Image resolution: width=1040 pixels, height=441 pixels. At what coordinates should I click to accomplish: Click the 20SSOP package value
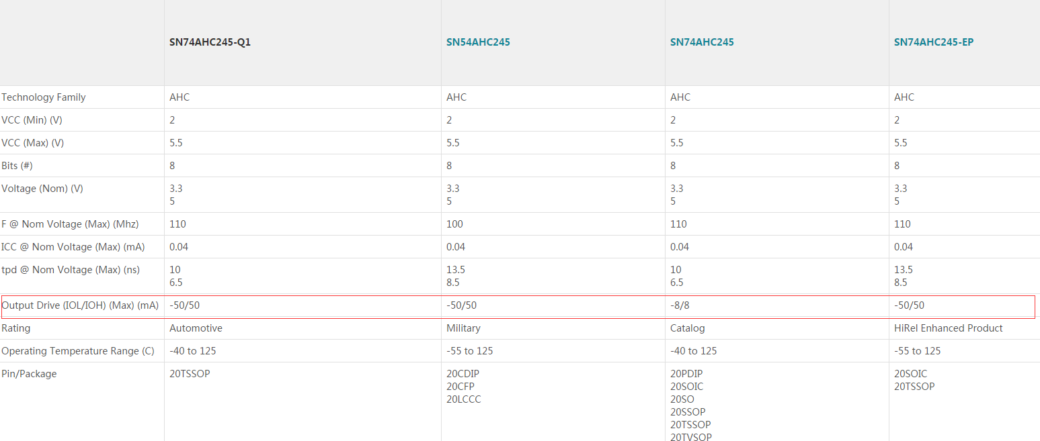688,412
